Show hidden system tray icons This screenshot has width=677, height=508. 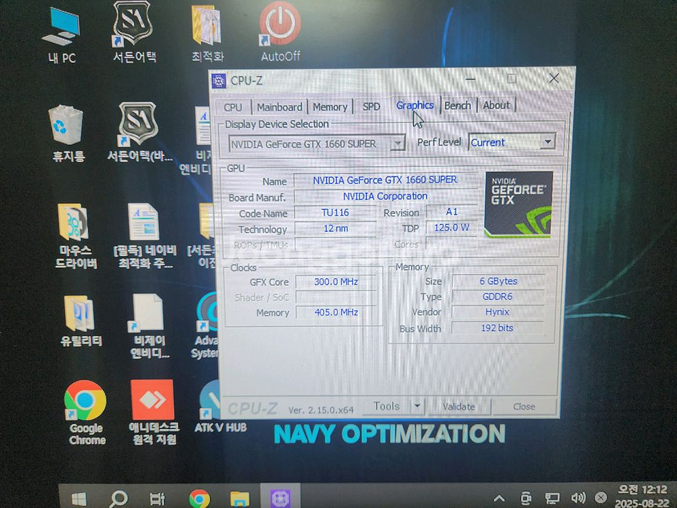[x=499, y=498]
